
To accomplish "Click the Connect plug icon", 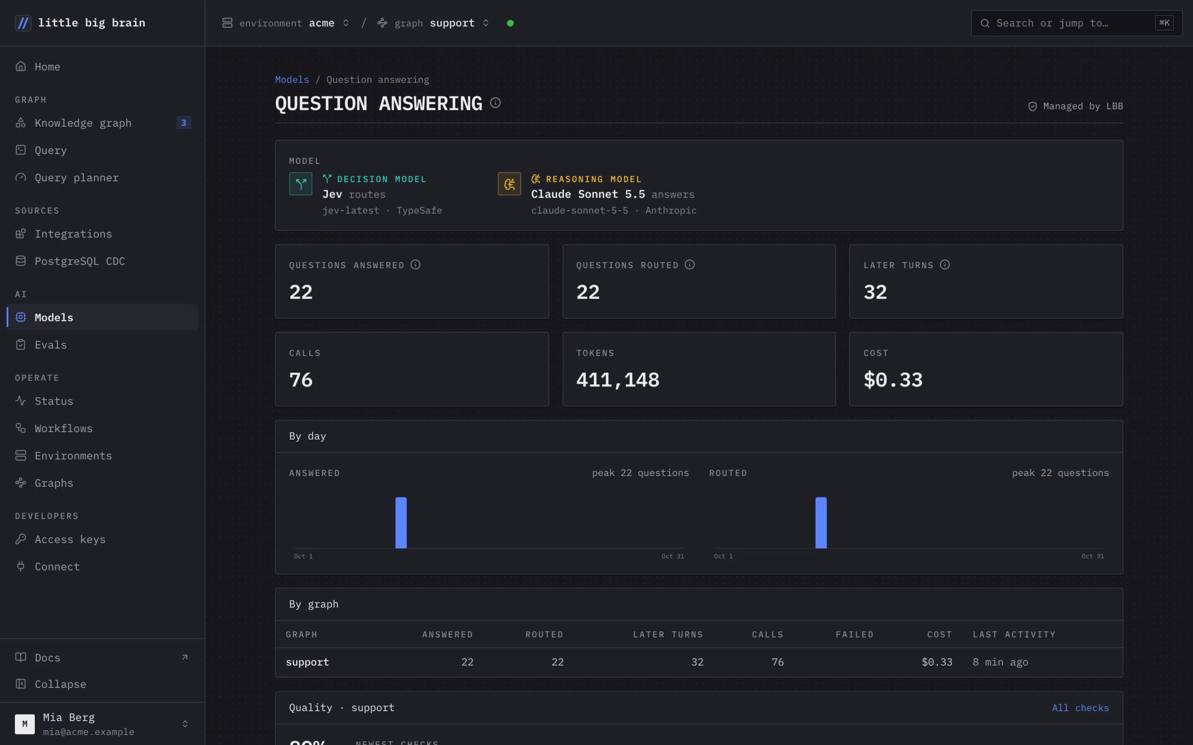I will pos(20,566).
